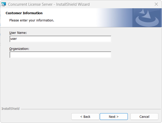Click the InstallShield logo graphic in the banner
Image resolution: width=162 pixels, height=123 pixels.
click(x=147, y=18)
